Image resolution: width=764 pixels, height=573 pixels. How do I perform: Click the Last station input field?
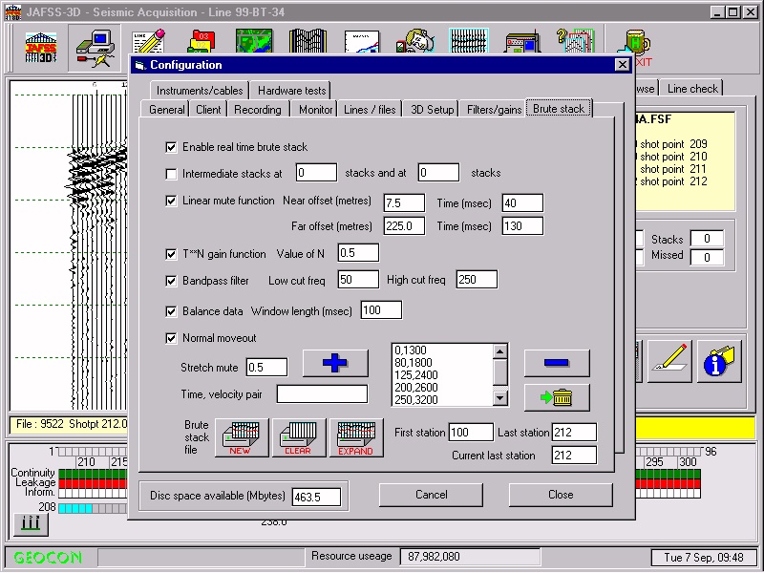[x=574, y=433]
